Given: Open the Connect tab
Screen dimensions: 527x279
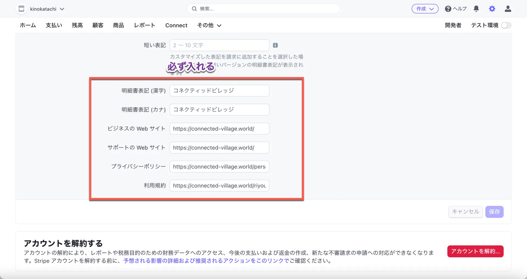Looking at the screenshot, I should coord(176,25).
